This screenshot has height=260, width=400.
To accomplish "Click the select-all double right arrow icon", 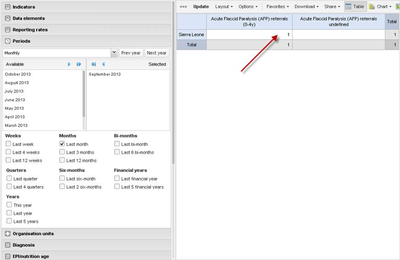I will (79, 64).
